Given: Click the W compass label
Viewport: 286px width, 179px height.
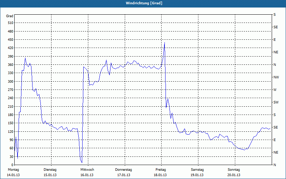Looking at the screenshot, I should point(275,90).
